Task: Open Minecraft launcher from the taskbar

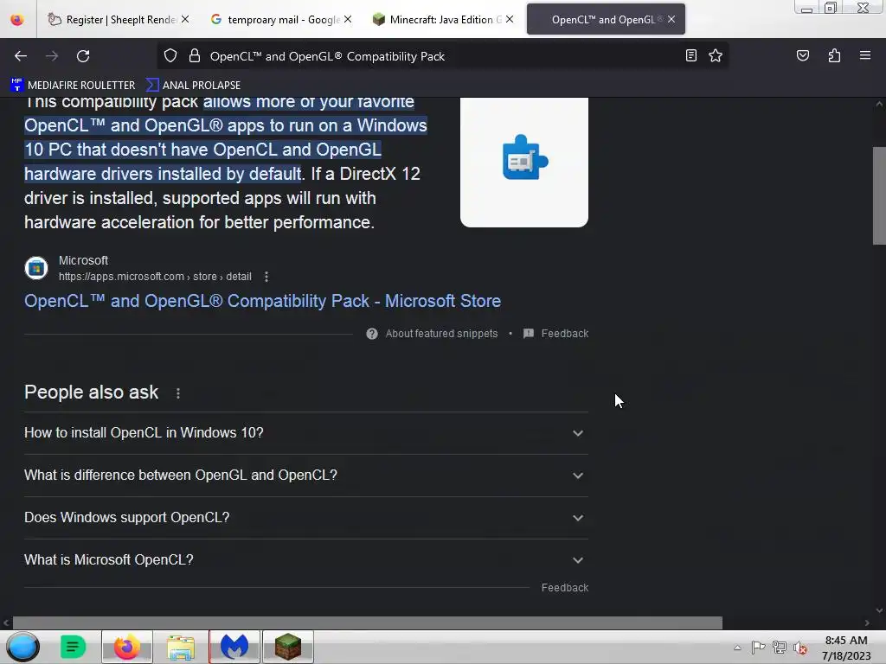Action: [288, 647]
